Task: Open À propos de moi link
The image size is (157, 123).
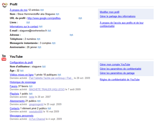Action: (x=19, y=10)
